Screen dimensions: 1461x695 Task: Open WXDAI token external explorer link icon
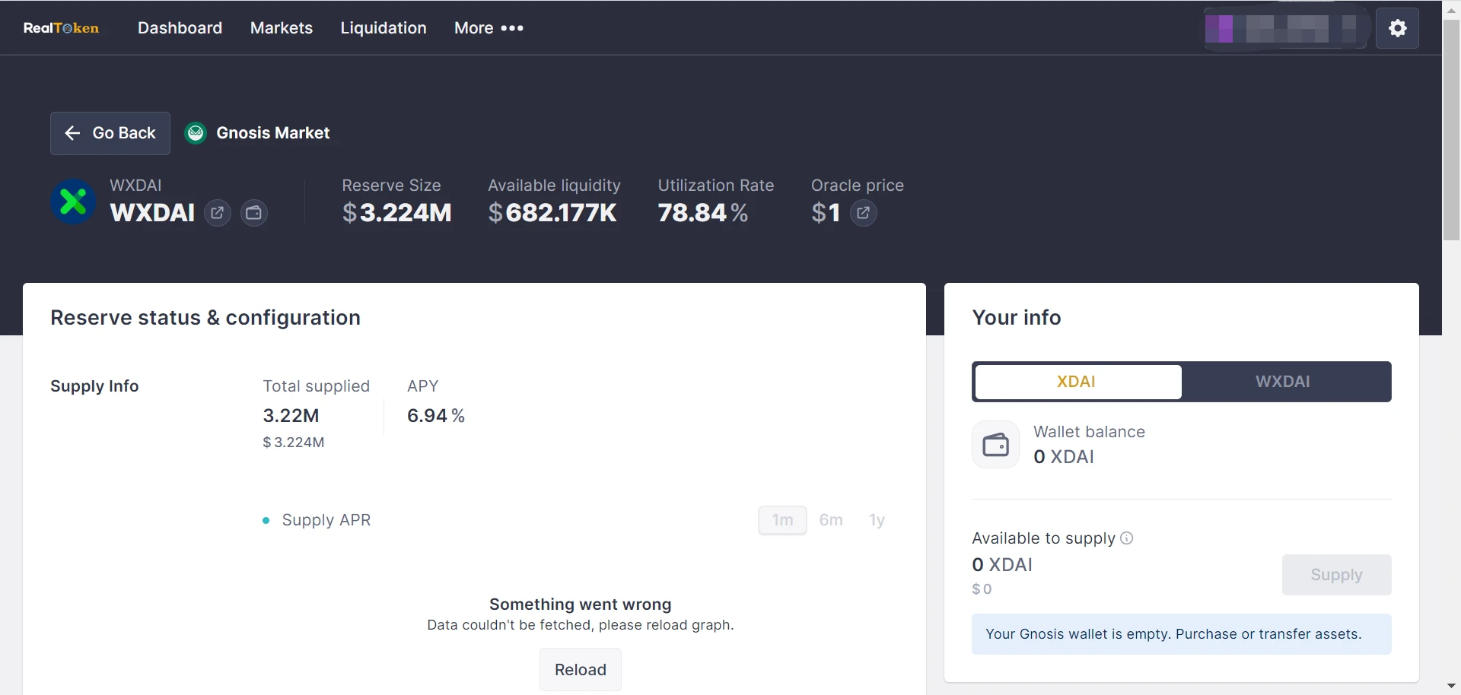(x=218, y=213)
